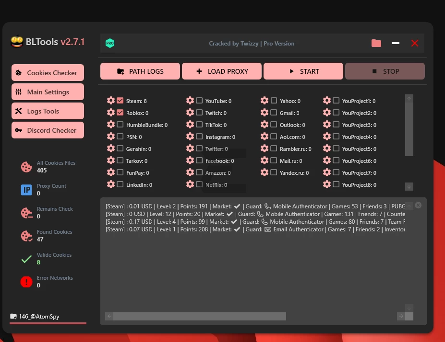The image size is (445, 342).
Task: Click the services list scroll-up arrow
Action: click(409, 99)
